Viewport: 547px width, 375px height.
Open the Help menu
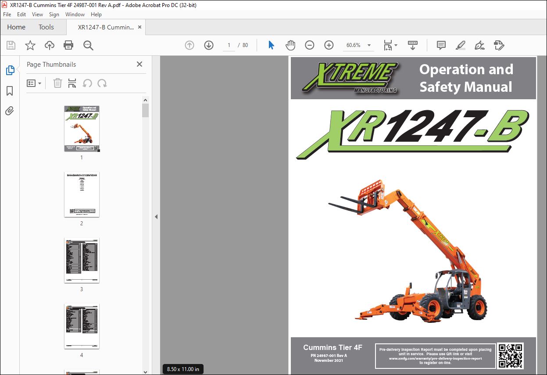coord(96,14)
